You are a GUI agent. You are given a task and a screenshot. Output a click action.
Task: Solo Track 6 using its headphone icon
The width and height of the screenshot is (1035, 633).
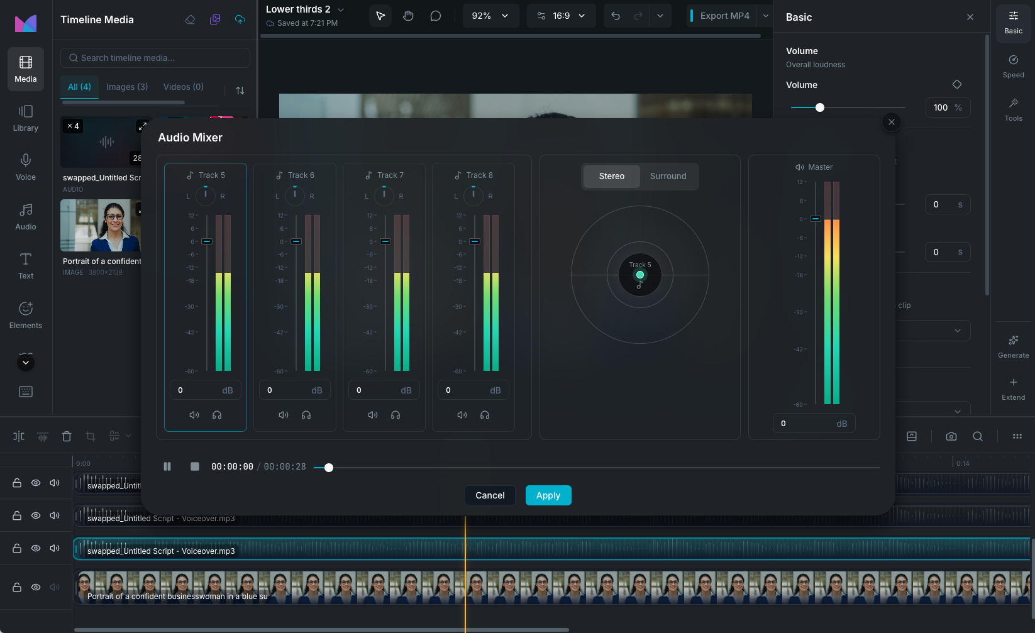point(306,415)
